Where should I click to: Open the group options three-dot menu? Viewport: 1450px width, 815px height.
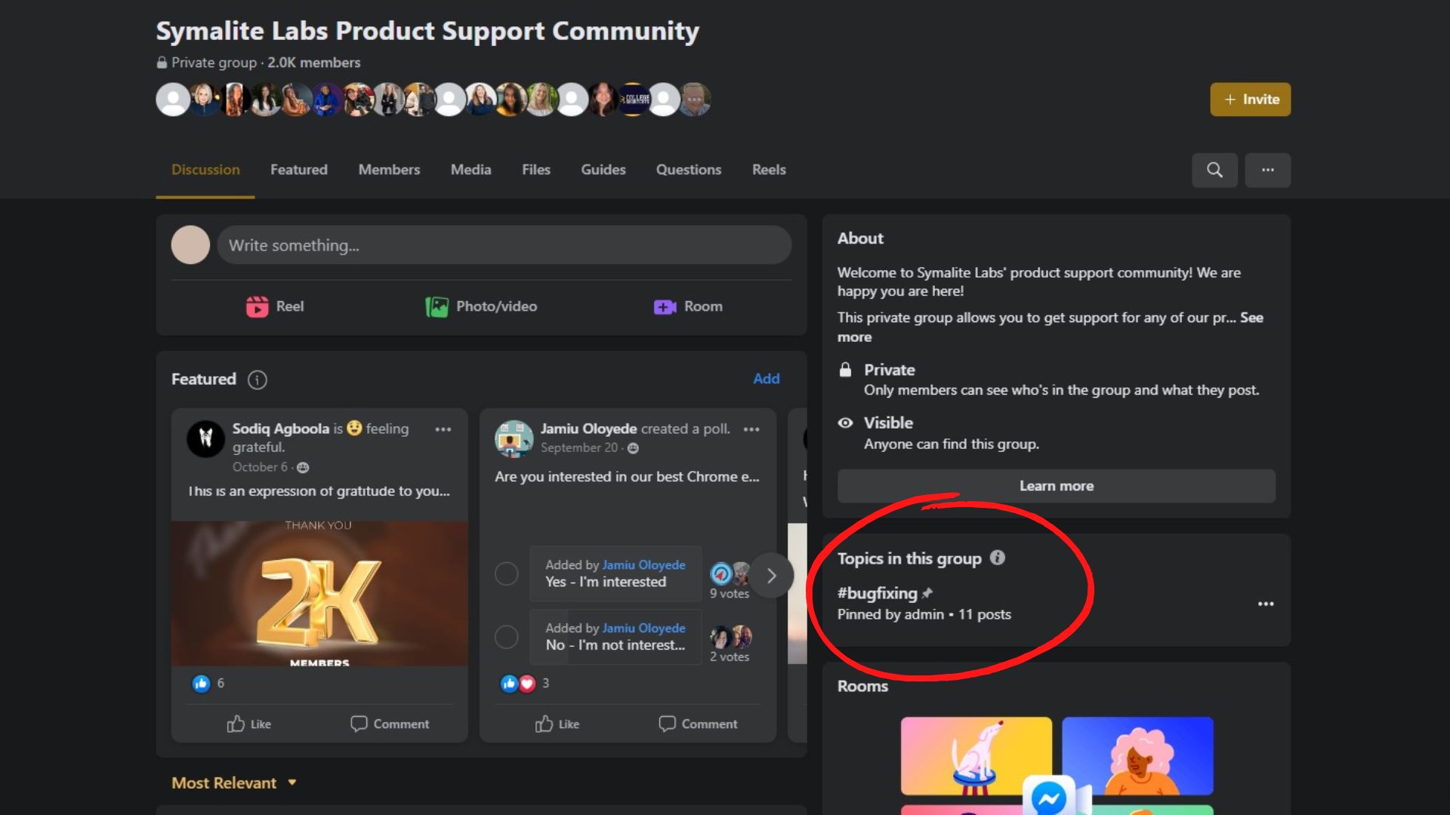[x=1267, y=170]
